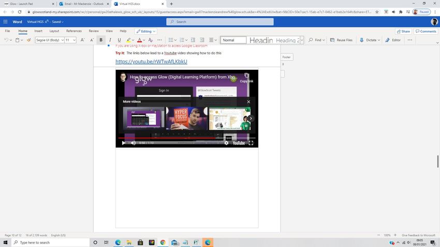Apply bulleted list
440x247 pixels.
point(171,40)
